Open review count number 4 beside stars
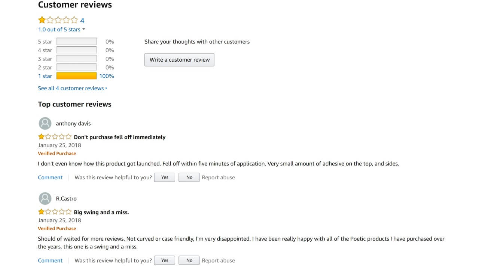Image resolution: width=479 pixels, height=269 pixels. click(82, 21)
